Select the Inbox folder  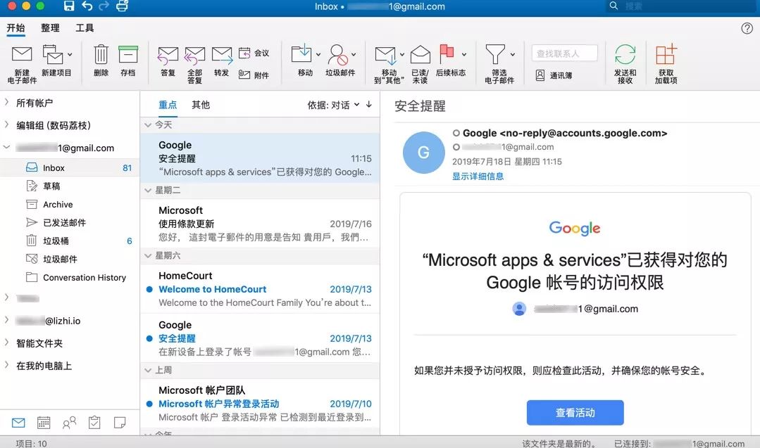coord(70,168)
